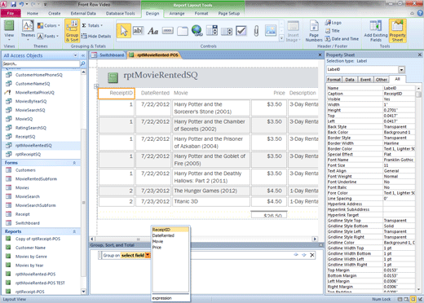Image resolution: width=424 pixels, height=303 pixels.
Task: Open the File tab
Action: coord(11,13)
